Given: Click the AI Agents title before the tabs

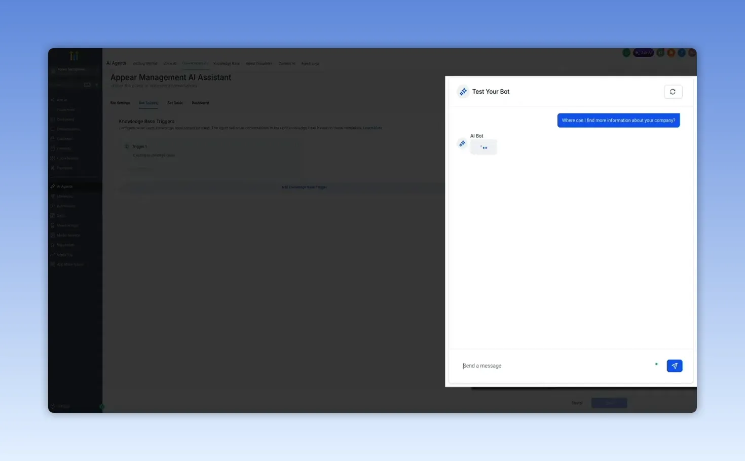Looking at the screenshot, I should (116, 63).
